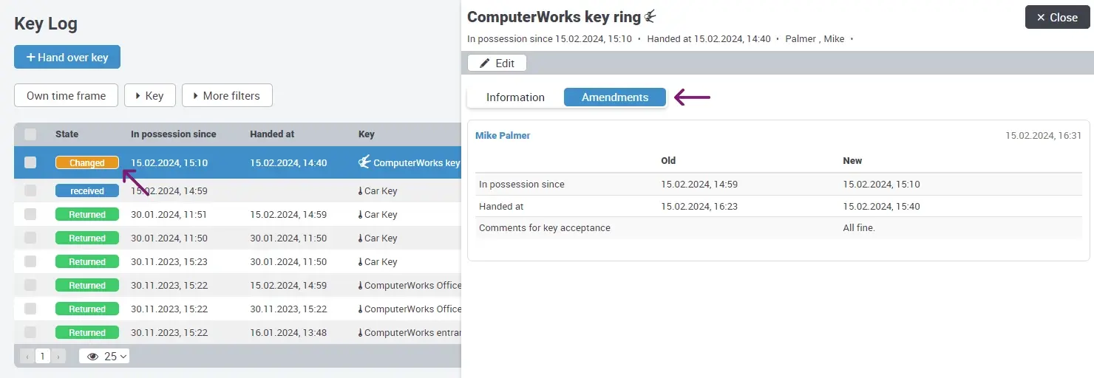Expand More filters
Screen dimensions: 1094x378
227,95
